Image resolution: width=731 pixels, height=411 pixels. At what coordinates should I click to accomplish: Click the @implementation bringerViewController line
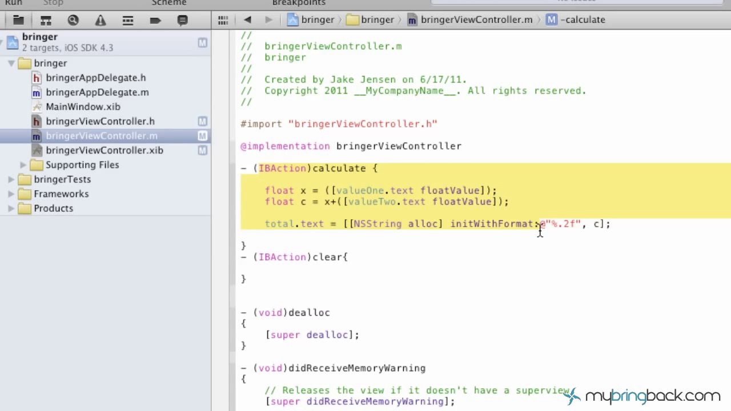(351, 146)
